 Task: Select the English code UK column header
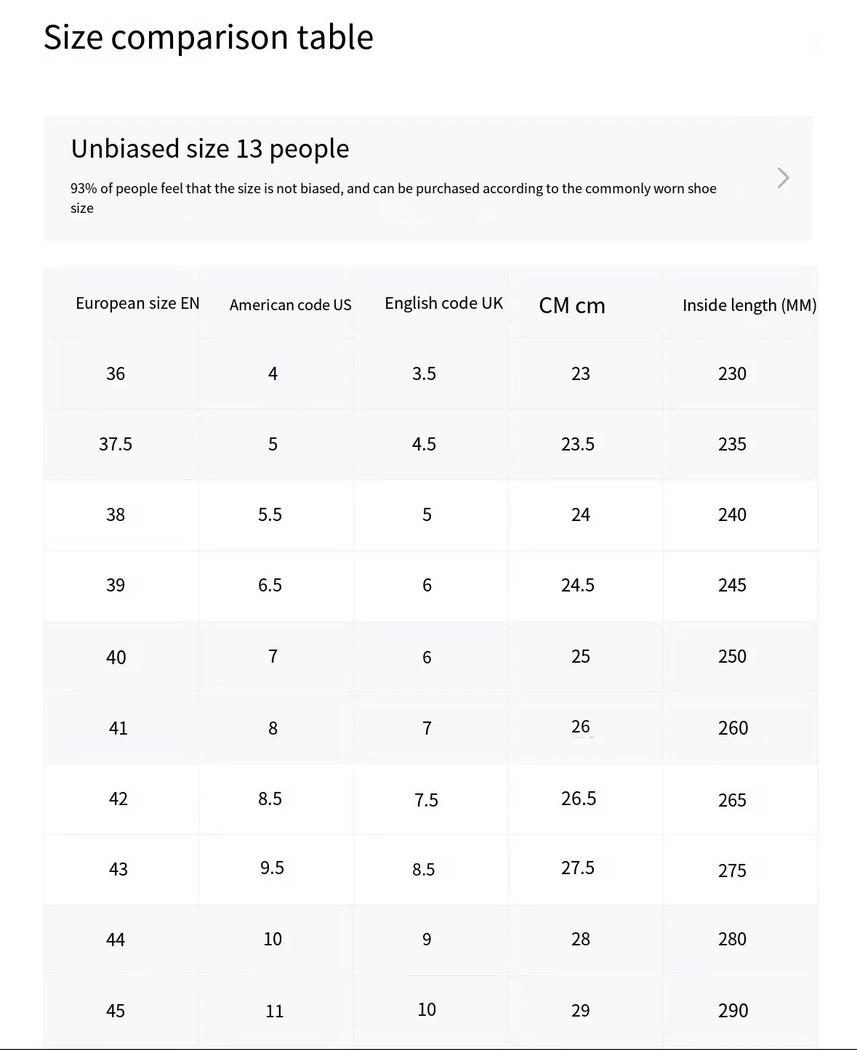(x=444, y=304)
